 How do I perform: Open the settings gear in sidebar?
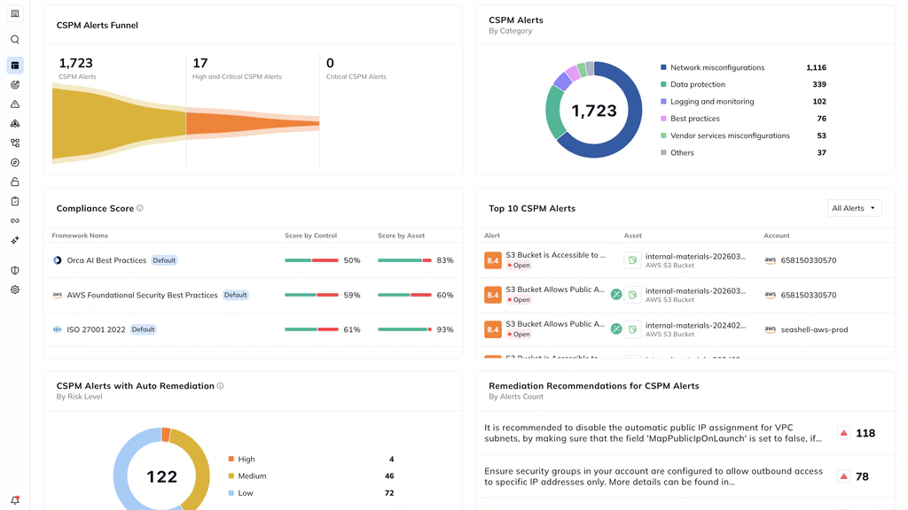(x=15, y=290)
